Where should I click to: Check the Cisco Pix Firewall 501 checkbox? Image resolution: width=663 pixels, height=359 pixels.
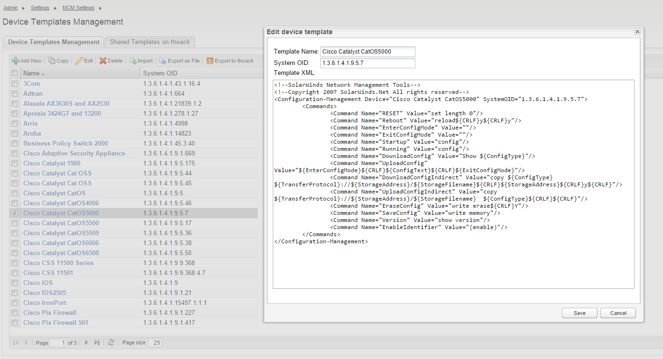coord(15,322)
